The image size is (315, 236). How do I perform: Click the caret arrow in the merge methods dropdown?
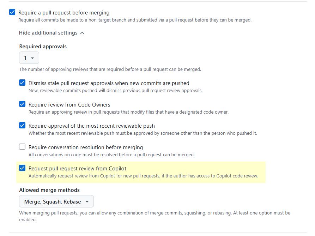87,202
